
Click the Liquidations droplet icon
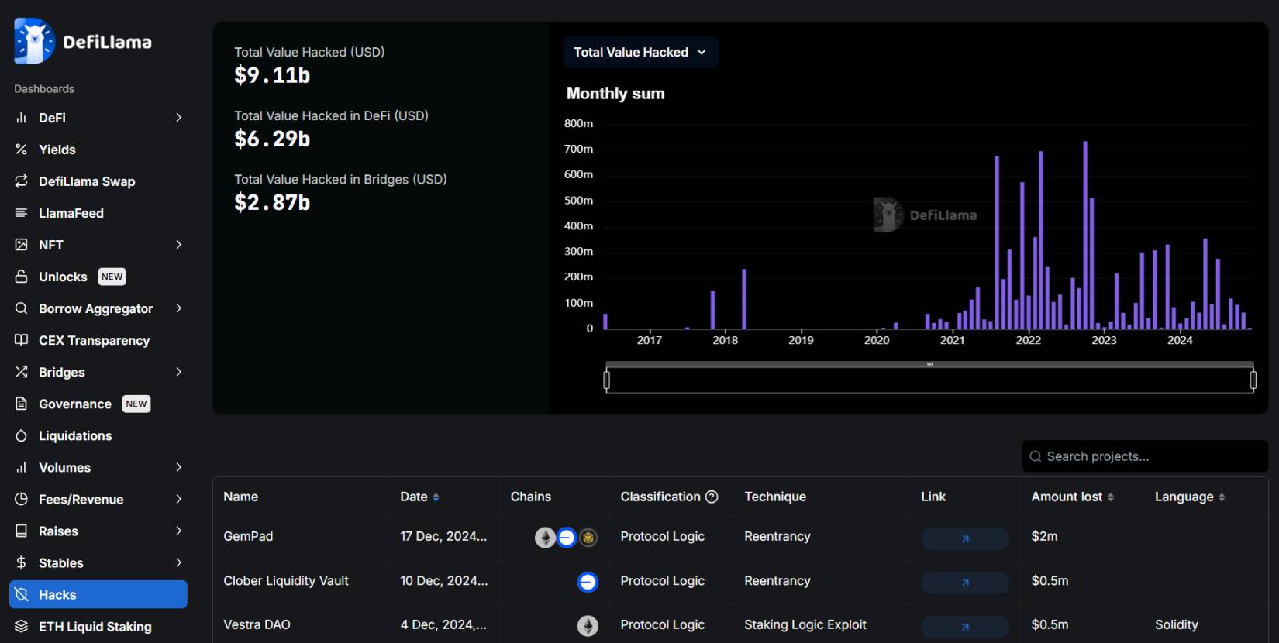[x=22, y=436]
